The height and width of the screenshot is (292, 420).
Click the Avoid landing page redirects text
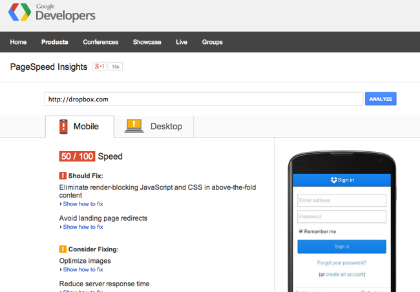(x=103, y=218)
